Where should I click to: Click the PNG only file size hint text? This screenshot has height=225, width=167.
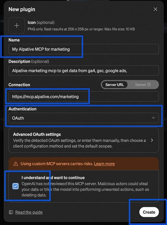tap(81, 29)
